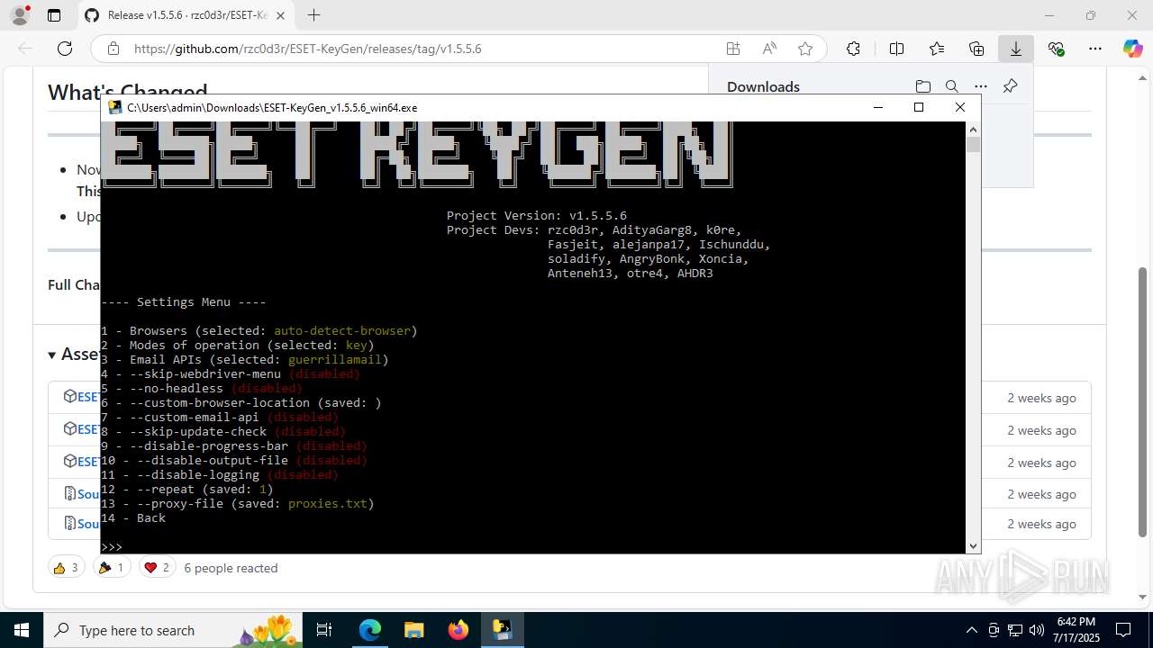Screen dimensions: 1153x648
Task: Click the '14 - Back' console option
Action: click(133, 518)
